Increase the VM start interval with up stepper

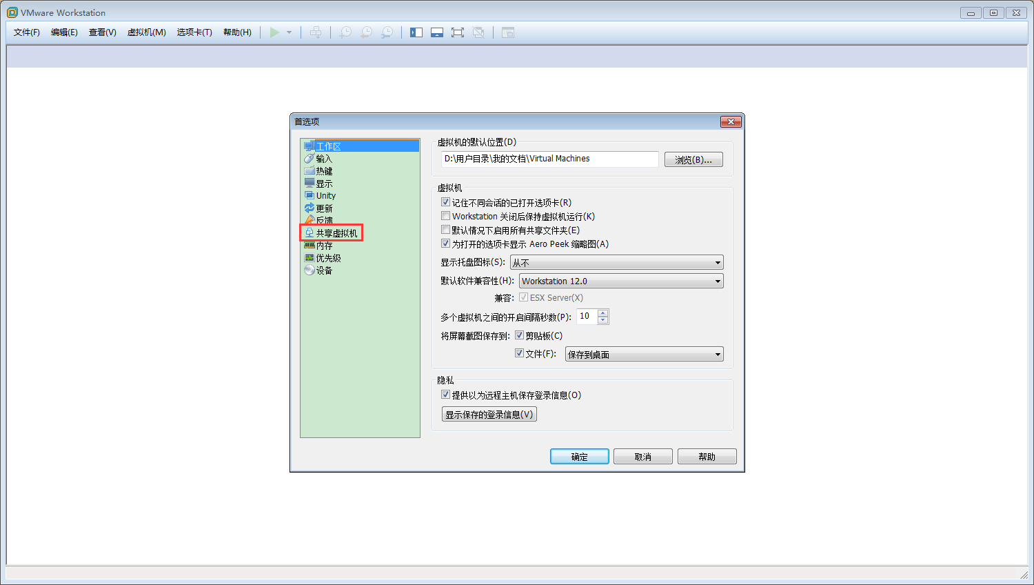coord(603,313)
